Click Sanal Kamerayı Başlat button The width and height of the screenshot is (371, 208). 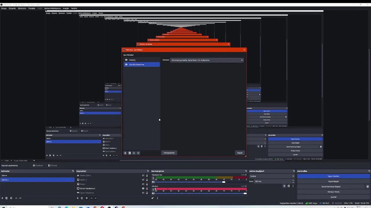tap(331, 187)
